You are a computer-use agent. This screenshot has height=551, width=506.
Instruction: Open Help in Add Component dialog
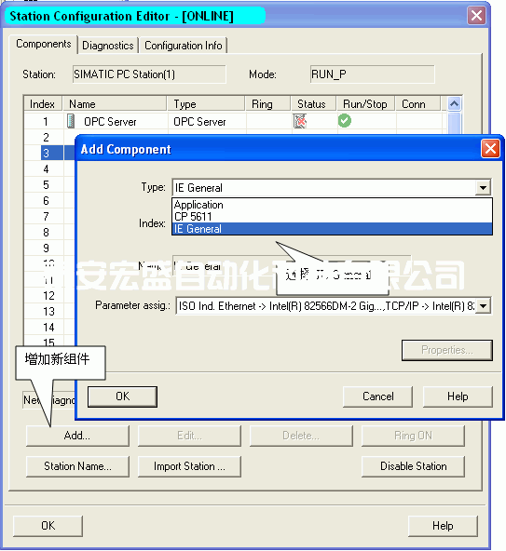coord(458,396)
